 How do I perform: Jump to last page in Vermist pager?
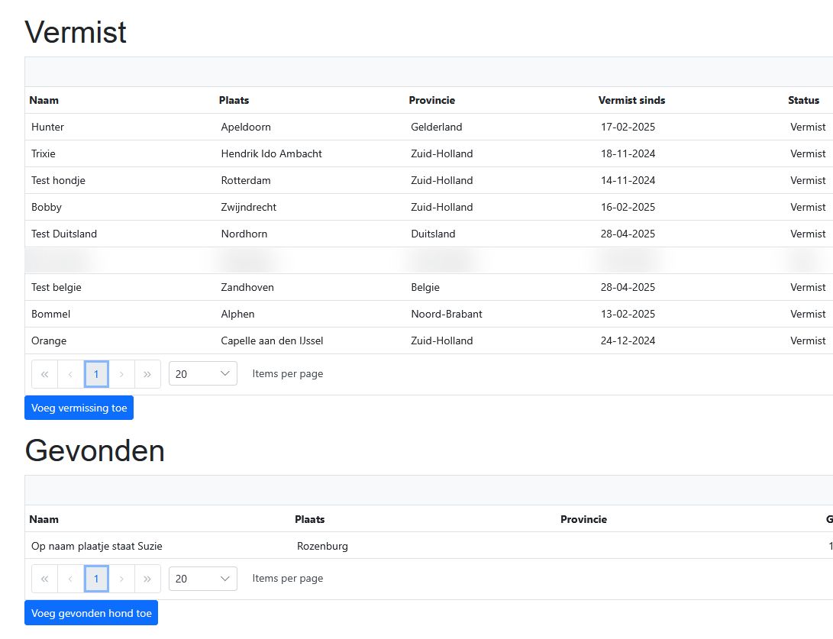point(147,375)
